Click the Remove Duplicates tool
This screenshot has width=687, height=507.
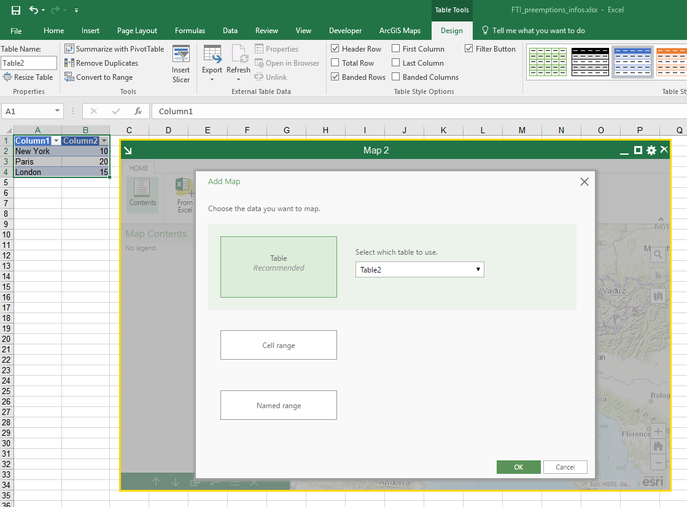(x=69, y=63)
